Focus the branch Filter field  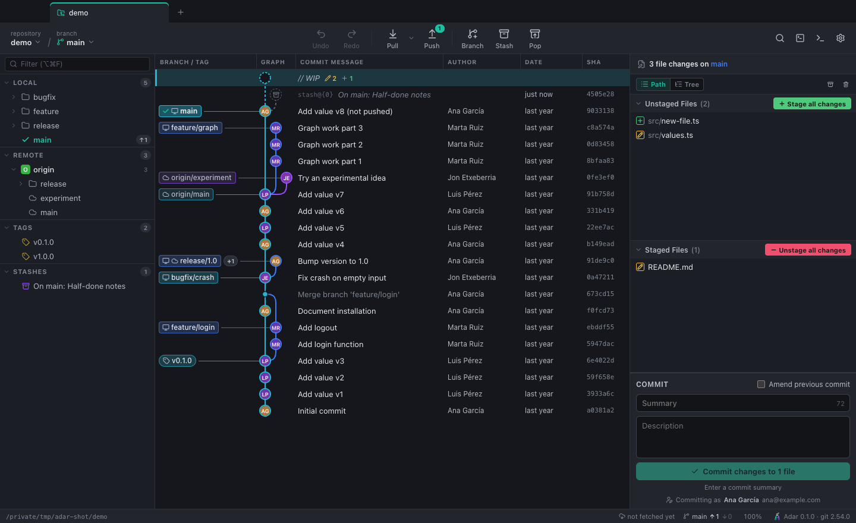tap(77, 64)
